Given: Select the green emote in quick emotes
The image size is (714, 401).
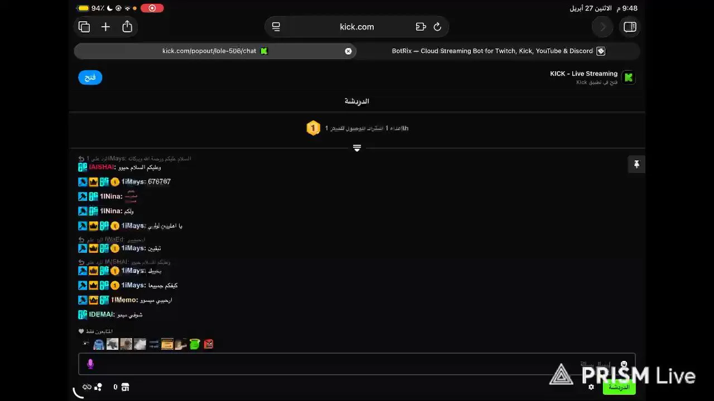Looking at the screenshot, I should pyautogui.click(x=194, y=344).
